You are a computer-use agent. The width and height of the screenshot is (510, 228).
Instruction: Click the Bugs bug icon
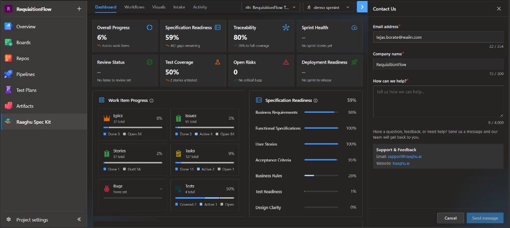(107, 188)
